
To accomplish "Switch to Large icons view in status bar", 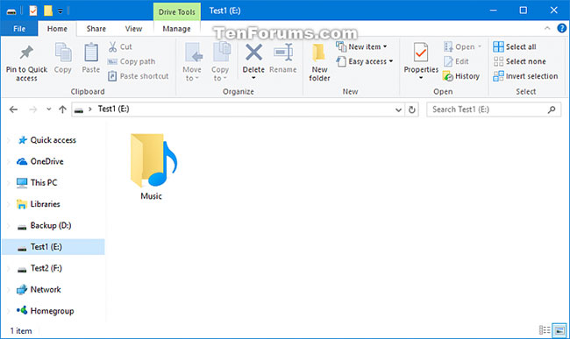I will tap(559, 330).
